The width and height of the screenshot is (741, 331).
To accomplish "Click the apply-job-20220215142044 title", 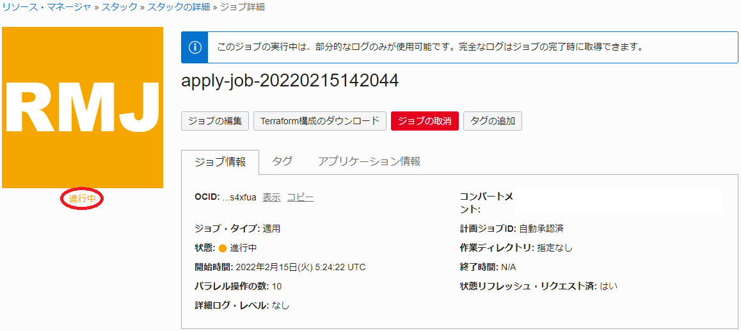I will coord(290,81).
